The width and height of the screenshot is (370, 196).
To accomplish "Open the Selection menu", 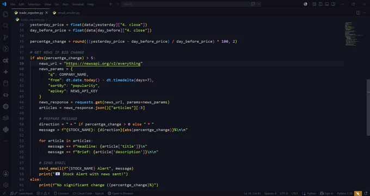I will 34,4.
